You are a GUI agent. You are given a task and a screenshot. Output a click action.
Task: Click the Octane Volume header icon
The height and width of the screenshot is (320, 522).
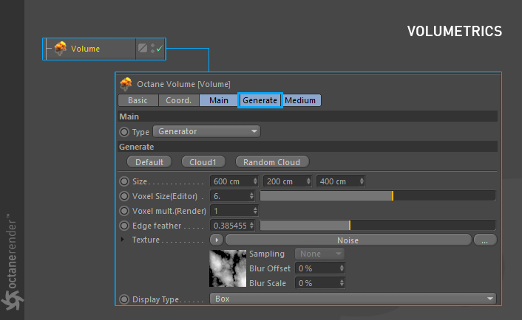pyautogui.click(x=126, y=84)
